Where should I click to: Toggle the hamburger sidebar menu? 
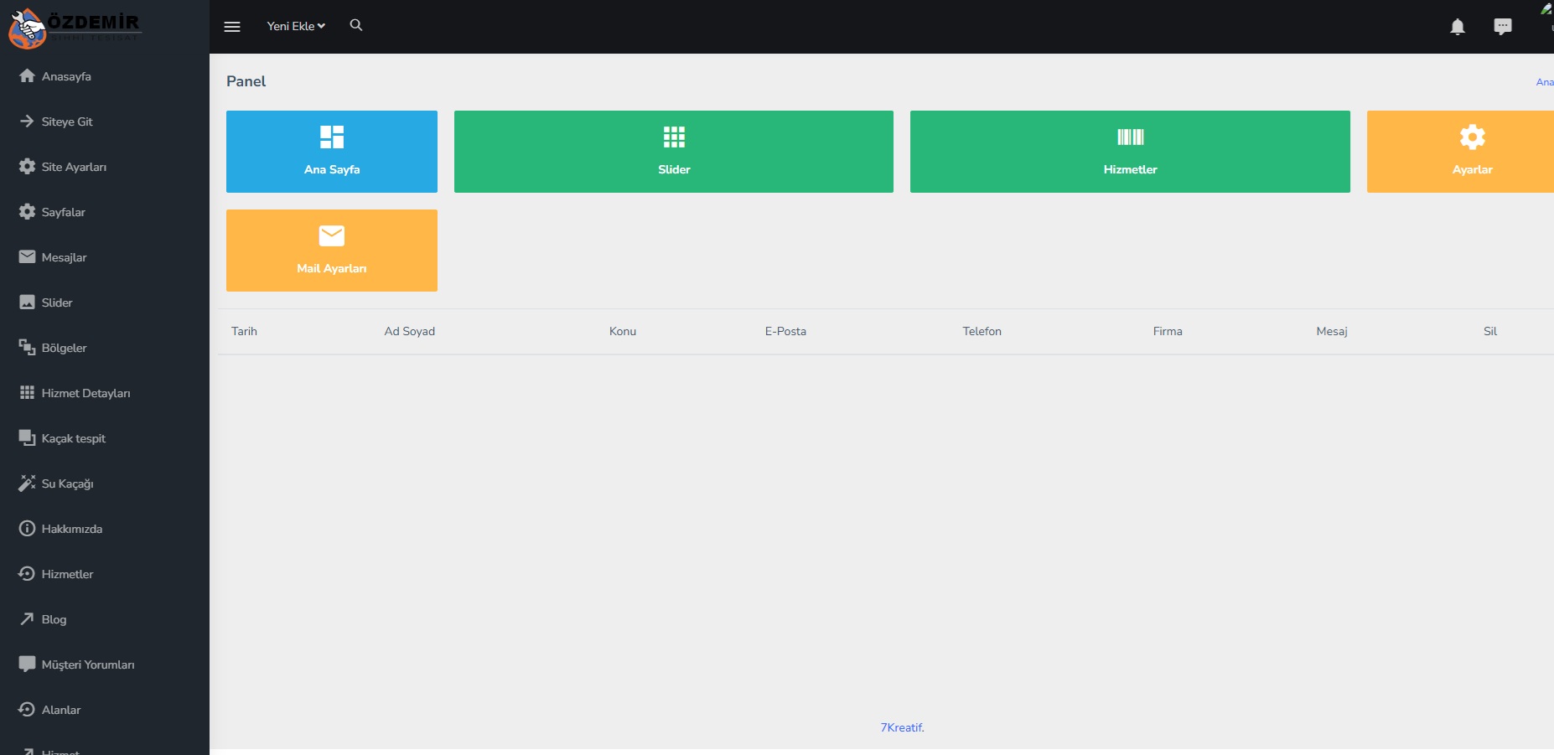(232, 27)
